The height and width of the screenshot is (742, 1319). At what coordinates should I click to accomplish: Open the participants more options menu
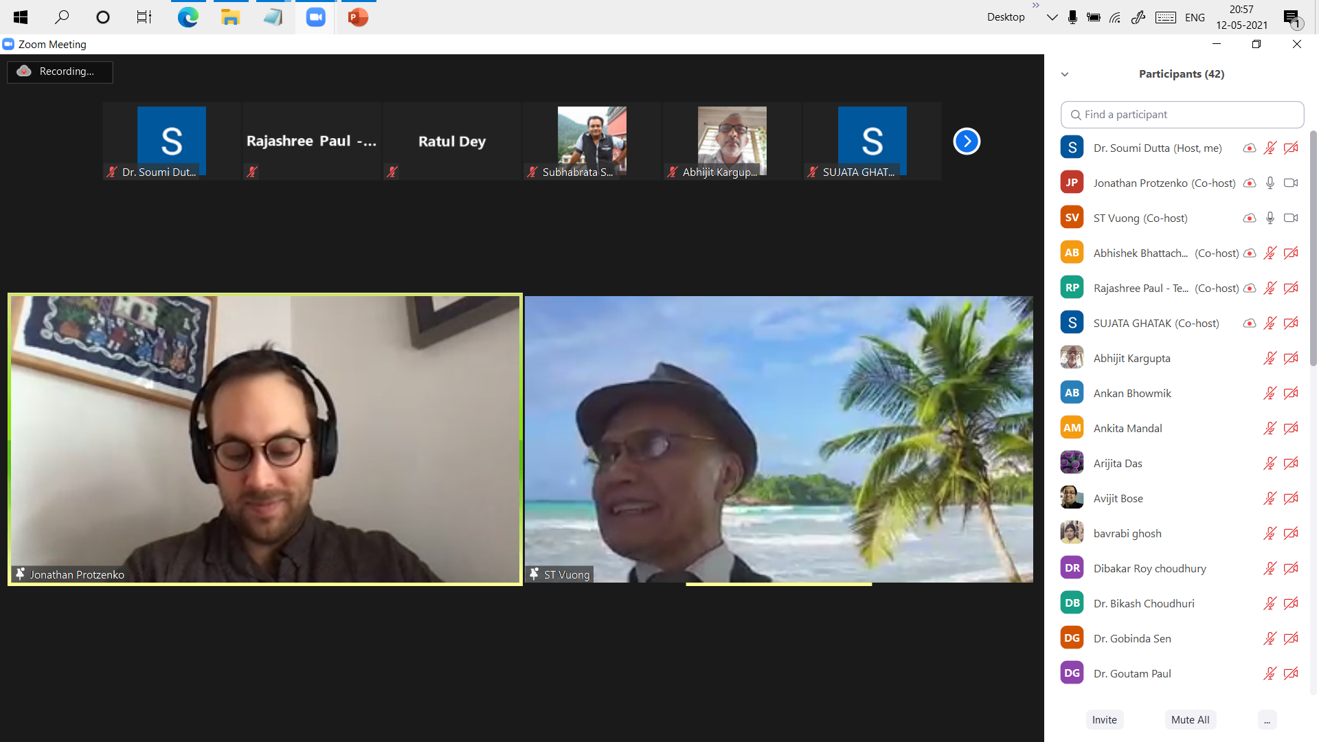click(1267, 720)
